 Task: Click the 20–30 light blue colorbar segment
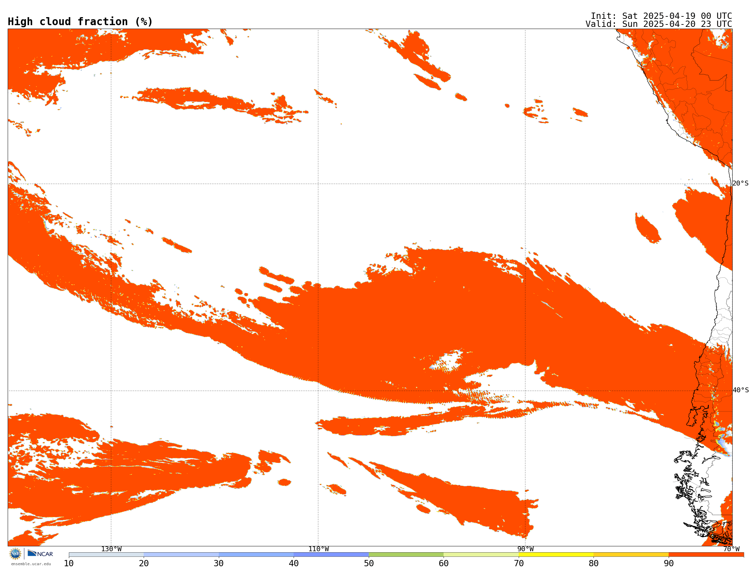pos(181,555)
